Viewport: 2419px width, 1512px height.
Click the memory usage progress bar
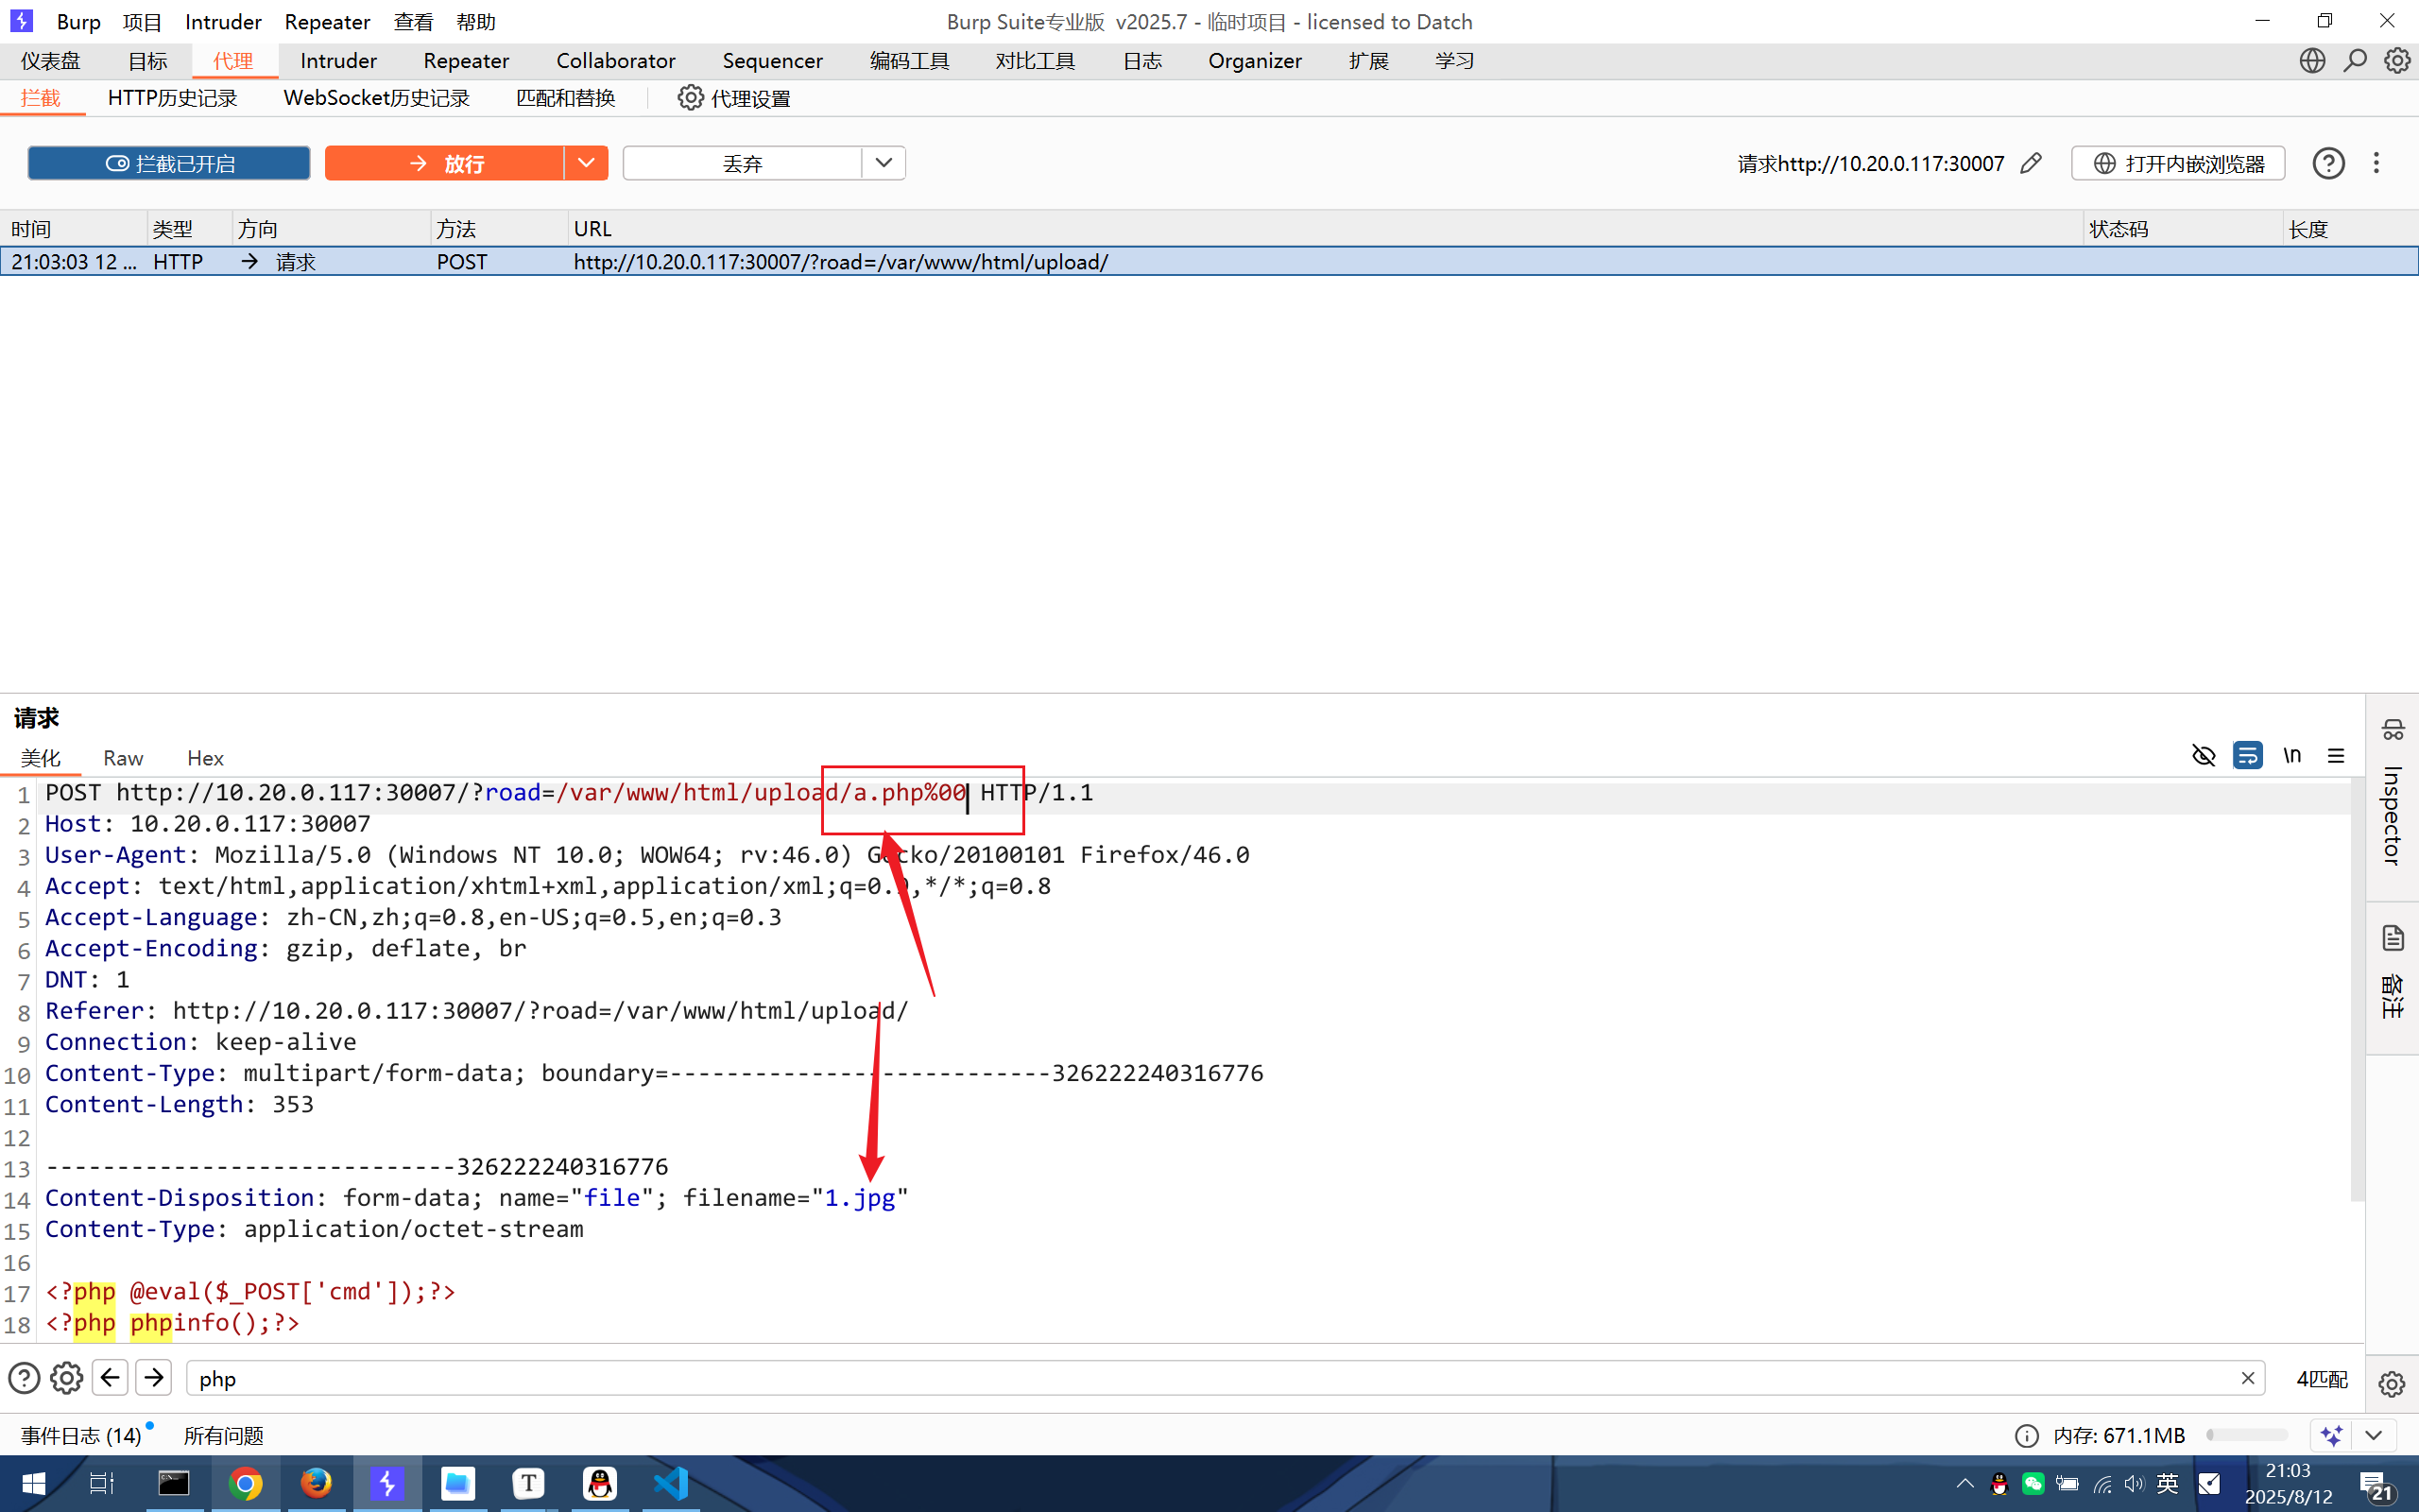click(x=2247, y=1435)
